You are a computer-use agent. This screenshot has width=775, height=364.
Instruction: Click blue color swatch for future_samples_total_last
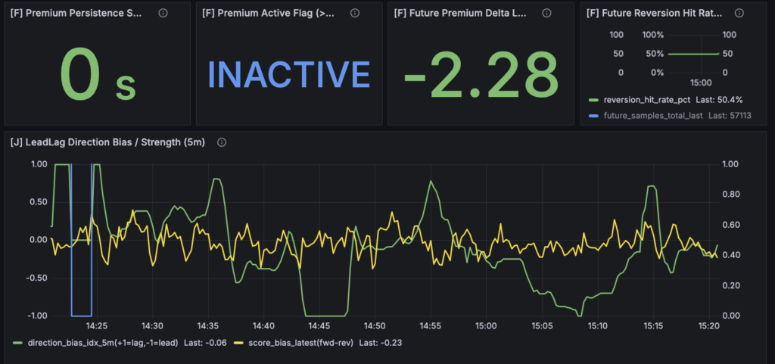pos(593,116)
